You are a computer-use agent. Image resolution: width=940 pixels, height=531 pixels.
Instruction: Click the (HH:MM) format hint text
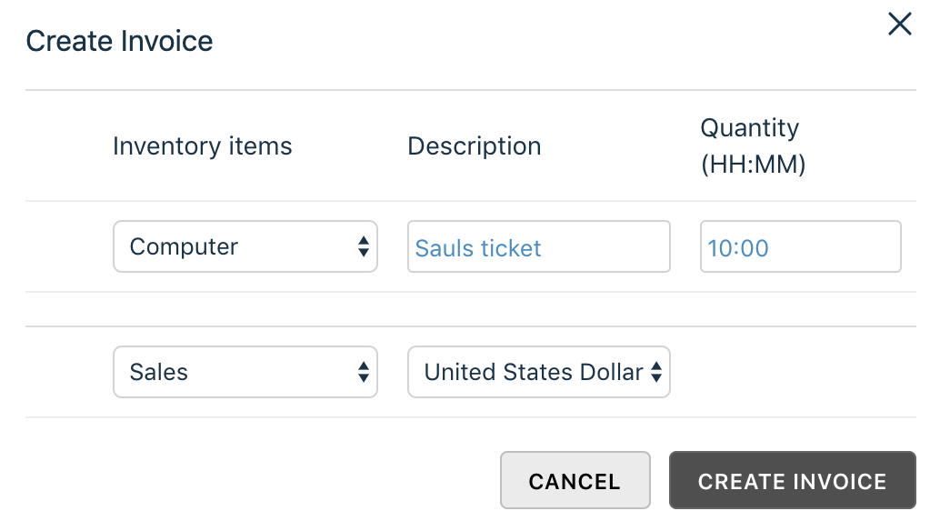point(753,165)
